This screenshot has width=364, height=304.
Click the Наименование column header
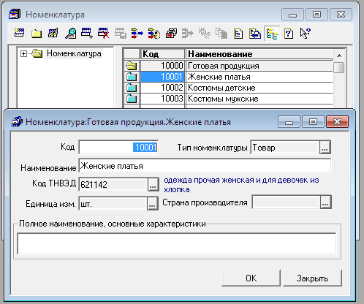(x=259, y=54)
